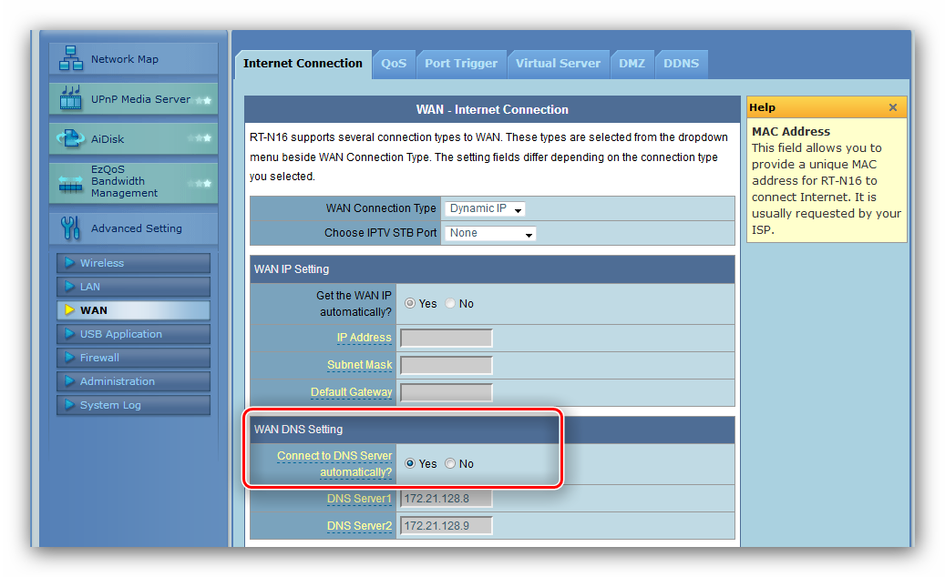The image size is (945, 577).
Task: Select No for automatic WAN IP
Action: pos(451,304)
